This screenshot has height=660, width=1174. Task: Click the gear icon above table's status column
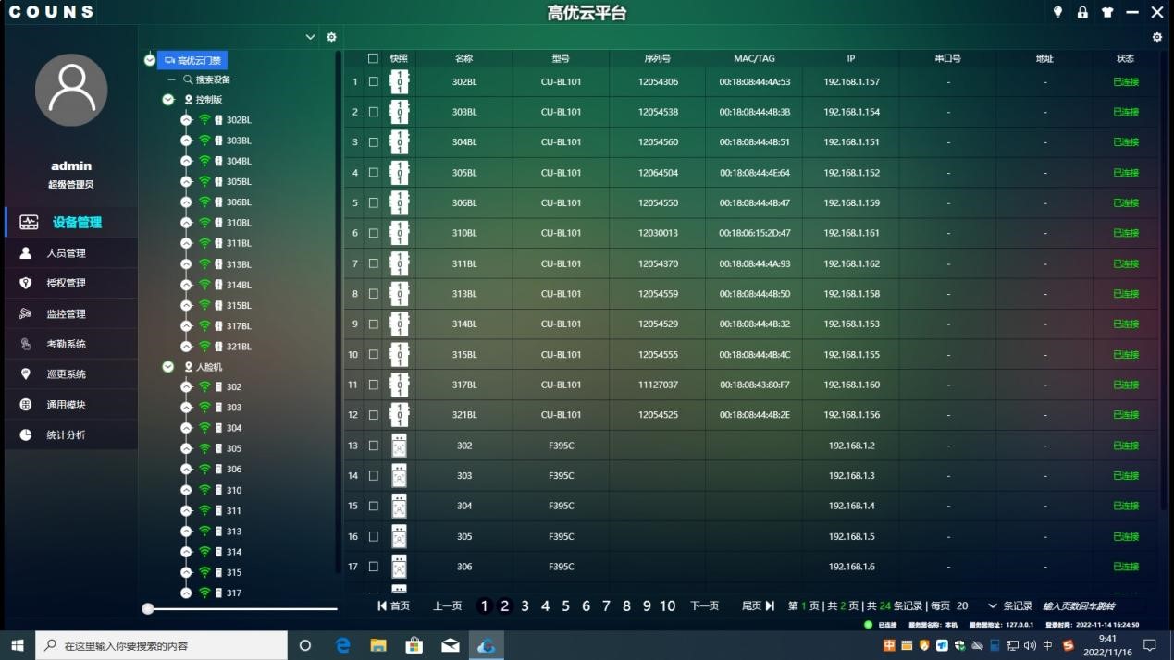pyautogui.click(x=1156, y=37)
